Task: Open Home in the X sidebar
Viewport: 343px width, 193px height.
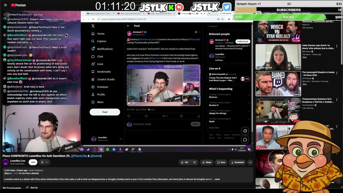Action: [98, 34]
